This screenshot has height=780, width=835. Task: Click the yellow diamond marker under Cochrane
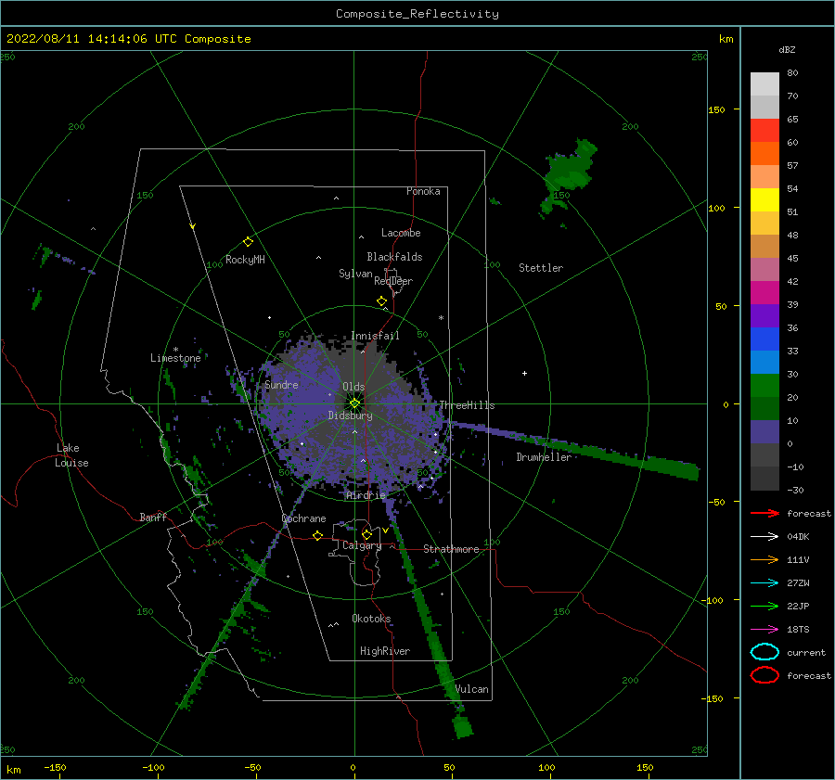tap(317, 535)
